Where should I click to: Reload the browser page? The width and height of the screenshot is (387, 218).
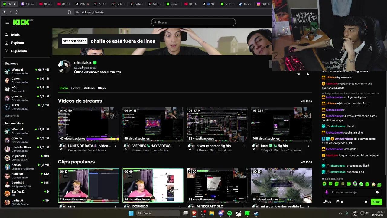tap(16, 12)
